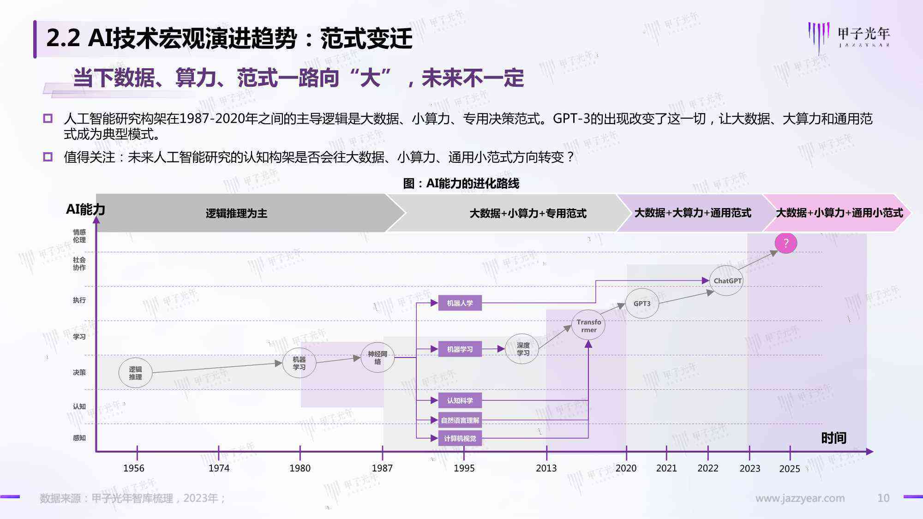The height and width of the screenshot is (519, 923).
Task: Select the Transformer node circle
Action: pos(588,325)
